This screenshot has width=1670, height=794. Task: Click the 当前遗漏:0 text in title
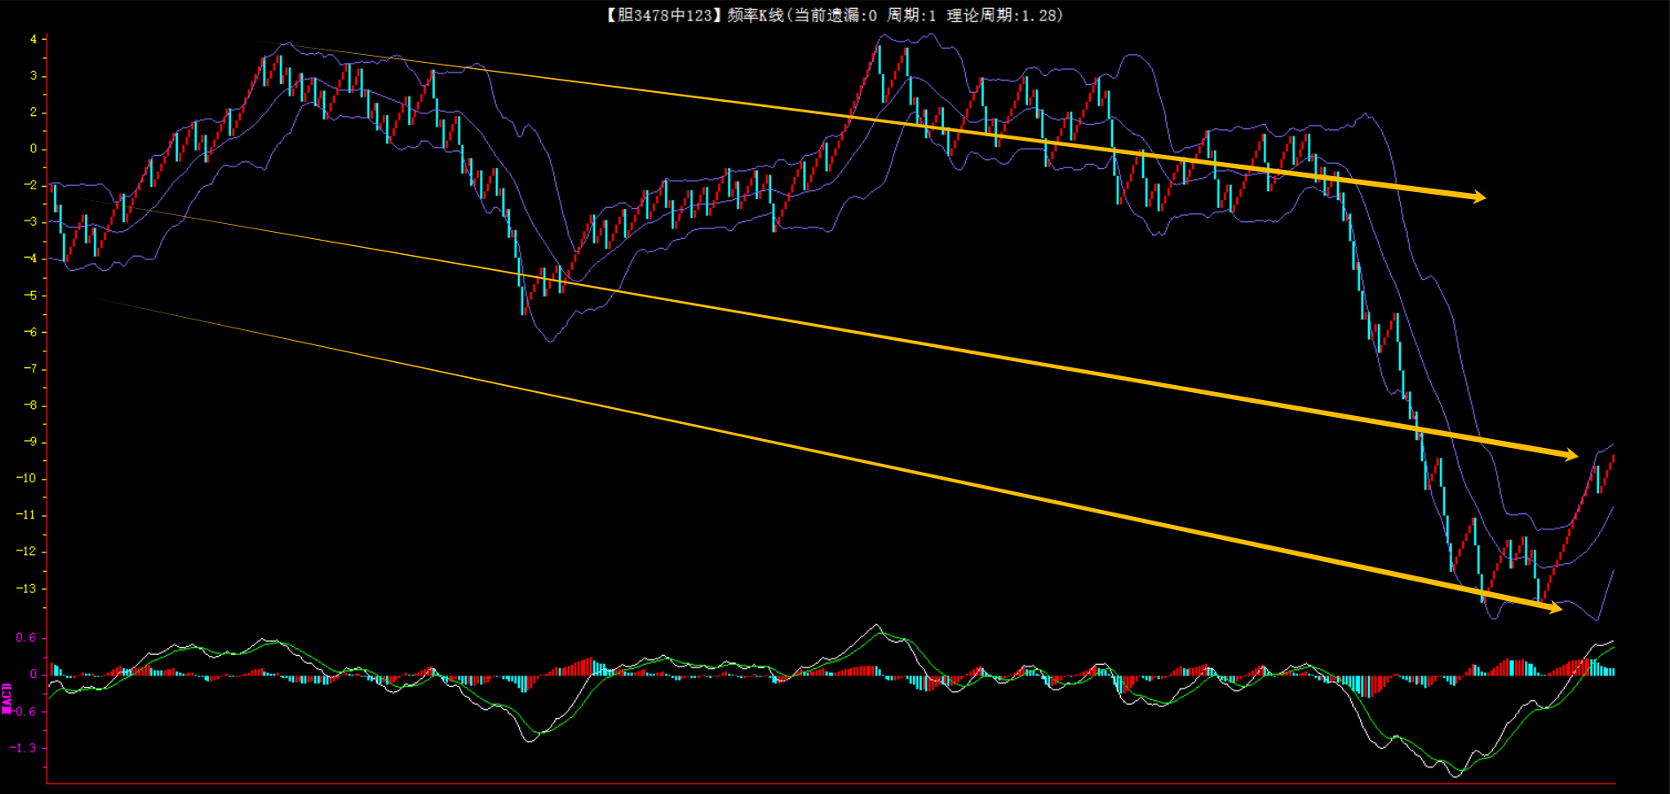coord(833,15)
